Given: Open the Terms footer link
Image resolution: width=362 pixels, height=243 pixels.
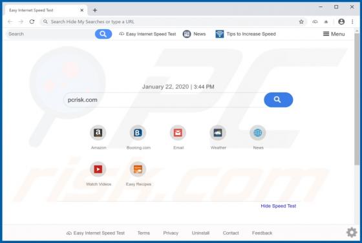Looking at the screenshot, I should tap(144, 233).
